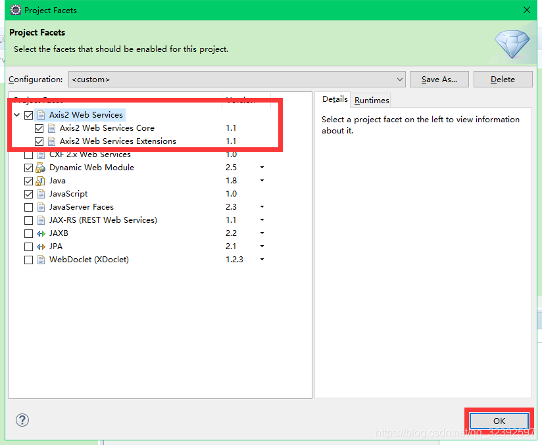Image resolution: width=542 pixels, height=445 pixels.
Task: Click the Eclipse icon in the title bar
Action: click(16, 10)
